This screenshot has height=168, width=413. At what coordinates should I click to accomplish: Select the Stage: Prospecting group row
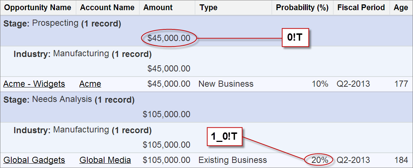tap(62, 24)
